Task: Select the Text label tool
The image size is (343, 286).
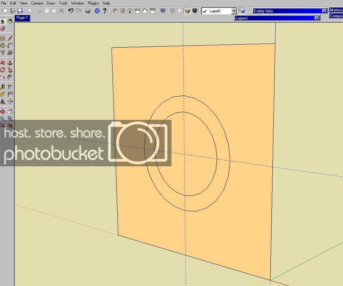Action: tap(10, 94)
